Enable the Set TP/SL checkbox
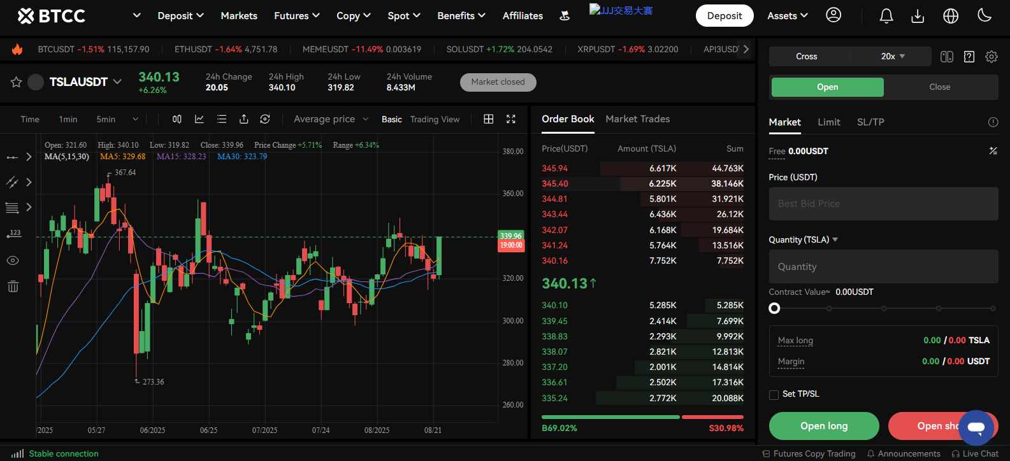1010x461 pixels. (x=774, y=395)
